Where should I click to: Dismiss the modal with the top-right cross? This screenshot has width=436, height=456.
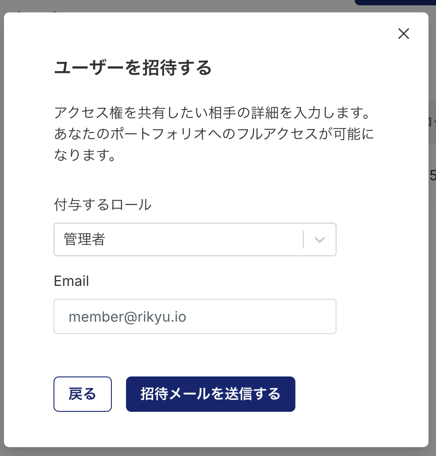[x=403, y=34]
